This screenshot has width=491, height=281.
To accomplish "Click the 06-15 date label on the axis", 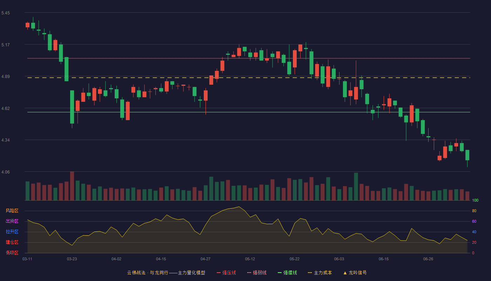I will [x=384, y=259].
